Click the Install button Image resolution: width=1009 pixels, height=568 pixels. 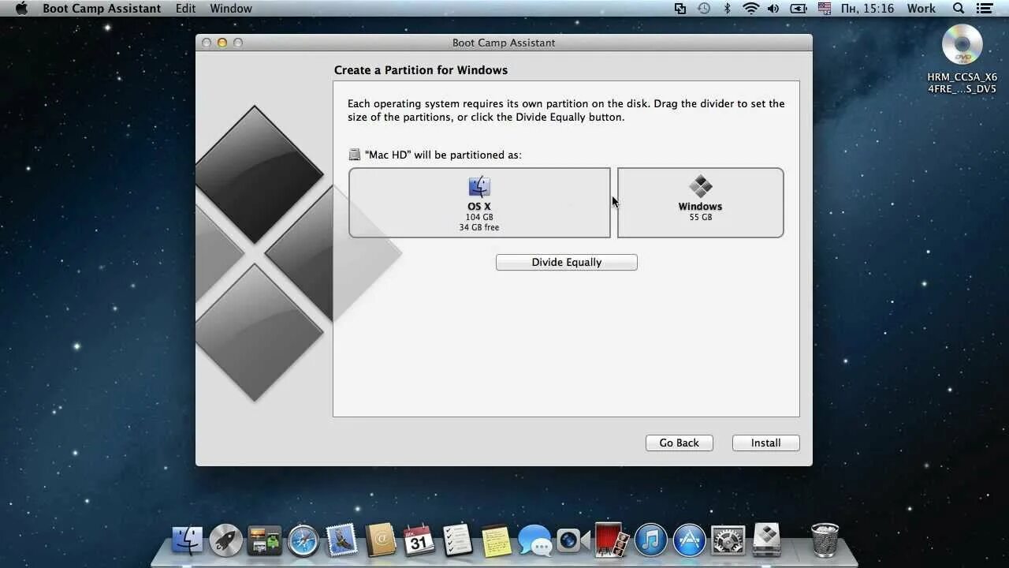[x=765, y=443]
